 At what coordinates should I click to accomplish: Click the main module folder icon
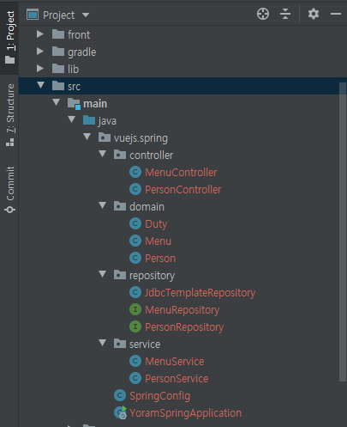click(74, 104)
